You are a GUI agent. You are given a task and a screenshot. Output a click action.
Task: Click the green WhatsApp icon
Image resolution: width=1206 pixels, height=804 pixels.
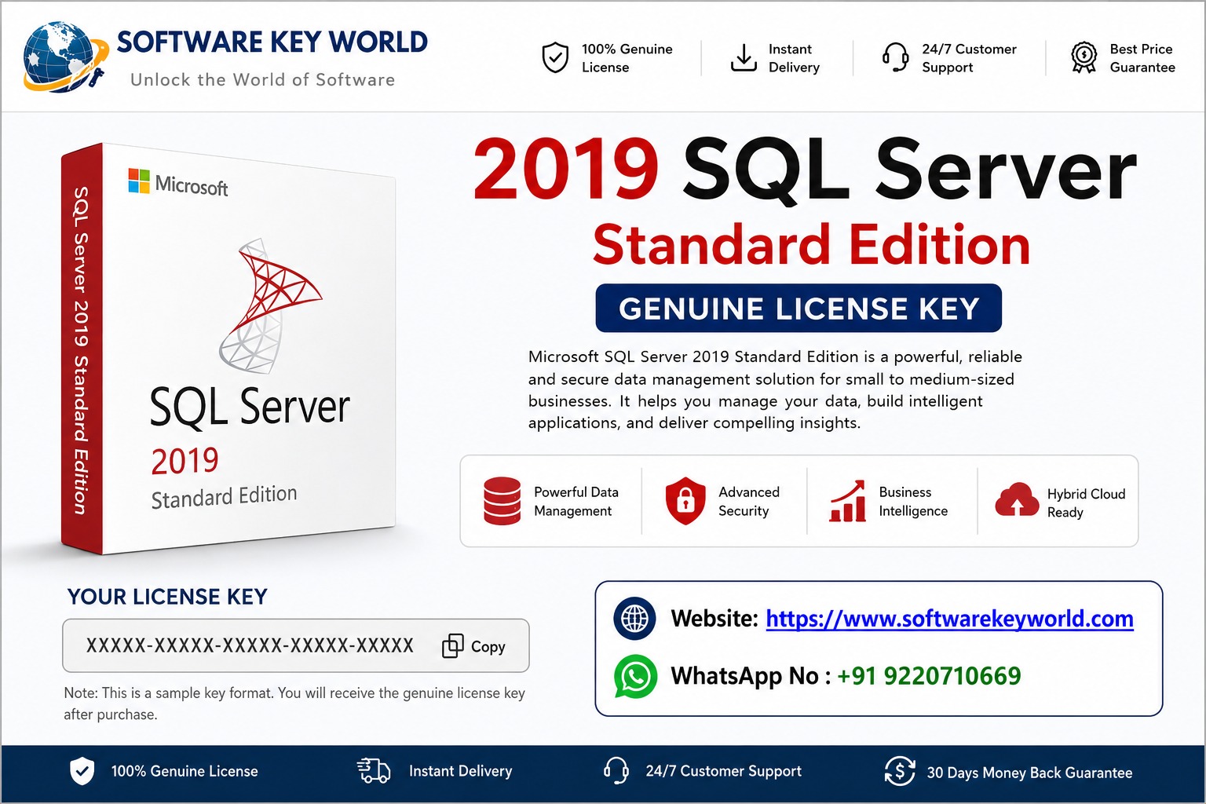pos(635,676)
